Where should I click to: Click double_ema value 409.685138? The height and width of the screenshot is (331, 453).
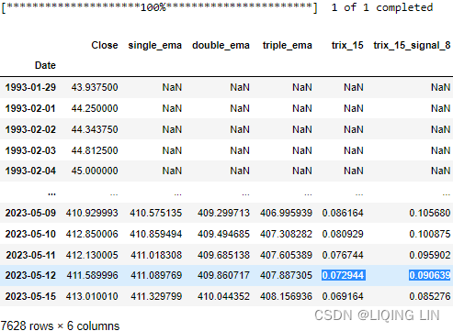(x=223, y=255)
